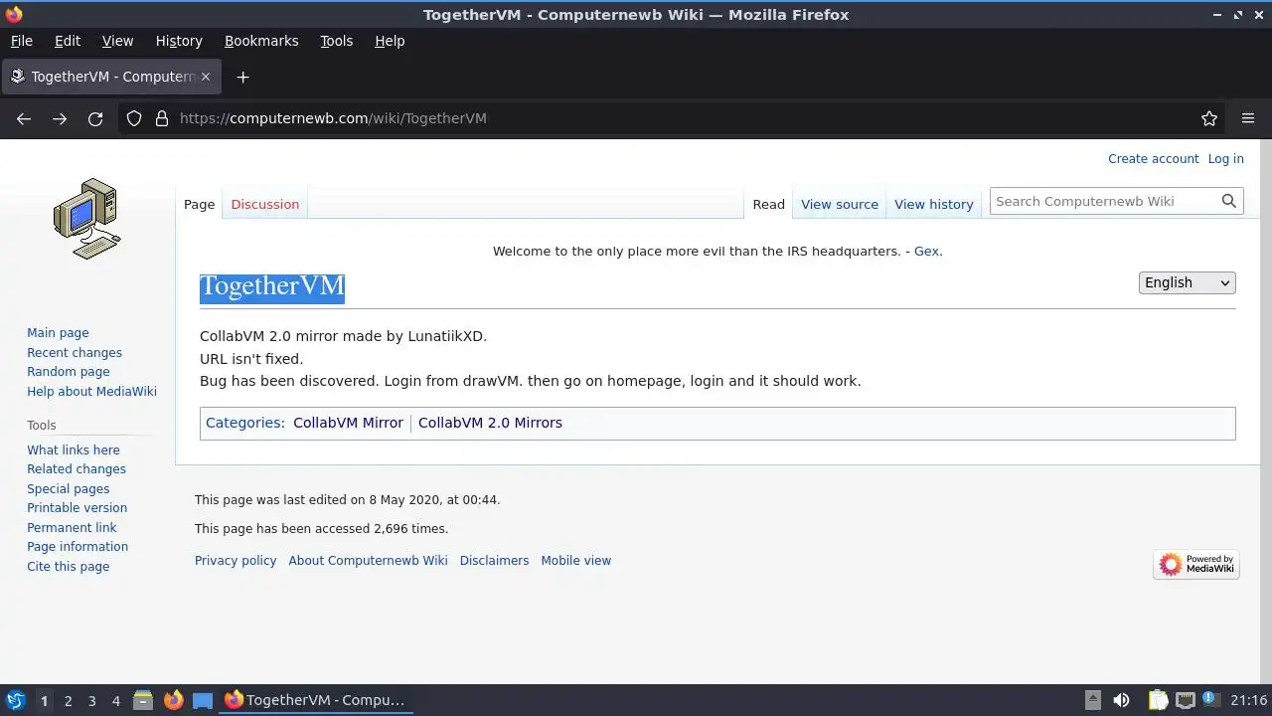Screen dimensions: 1272x716
Task: Open a Random page from sidebar
Action: pyautogui.click(x=69, y=372)
